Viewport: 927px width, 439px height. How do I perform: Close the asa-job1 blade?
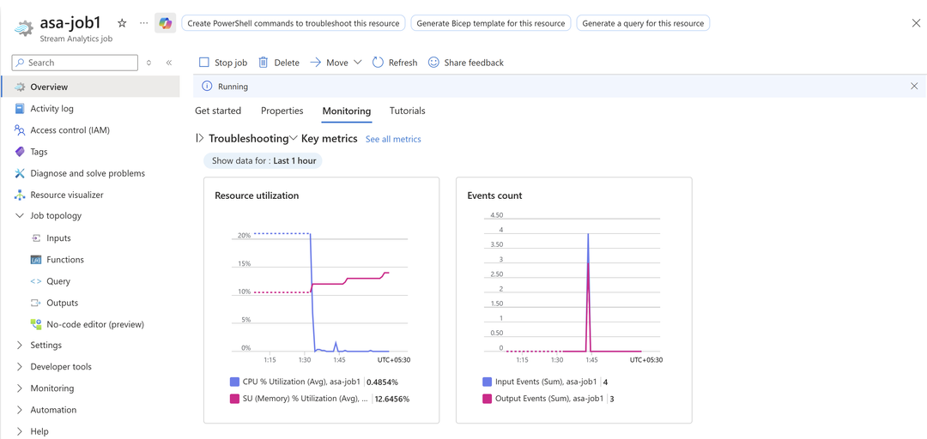pos(916,23)
